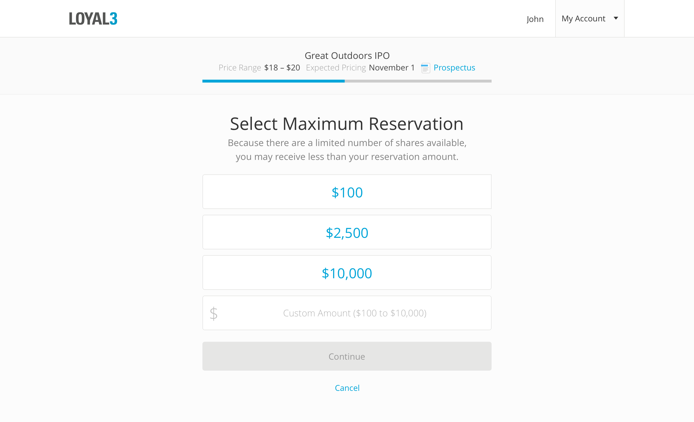The width and height of the screenshot is (694, 422).
Task: Pick the $10,000 maximum reservation
Action: pyautogui.click(x=347, y=273)
